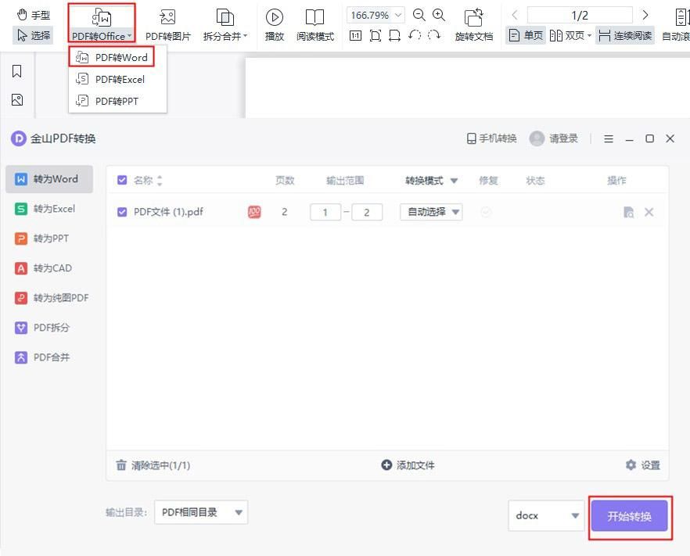This screenshot has width=690, height=556.
Task: Click 手机转换 mobile convert link
Action: 491,138
